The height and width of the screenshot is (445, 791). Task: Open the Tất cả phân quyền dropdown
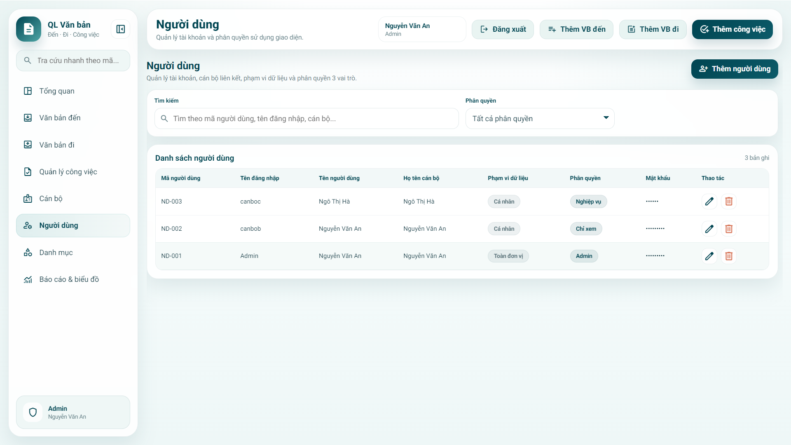[540, 119]
